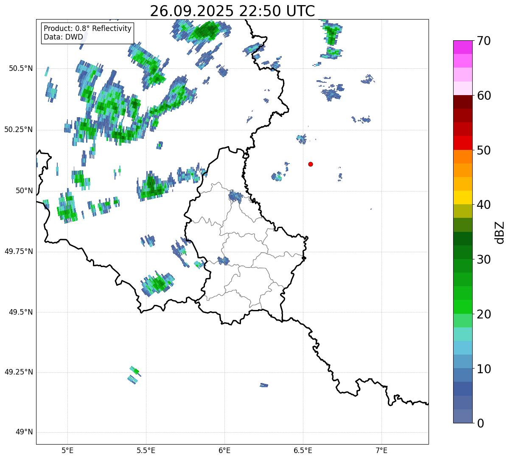Viewport: 510px width, 459px height.
Task: Click the longitude label '5°E'
Action: 67,450
